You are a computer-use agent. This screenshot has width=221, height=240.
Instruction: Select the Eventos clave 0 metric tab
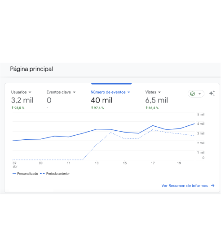click(x=61, y=99)
